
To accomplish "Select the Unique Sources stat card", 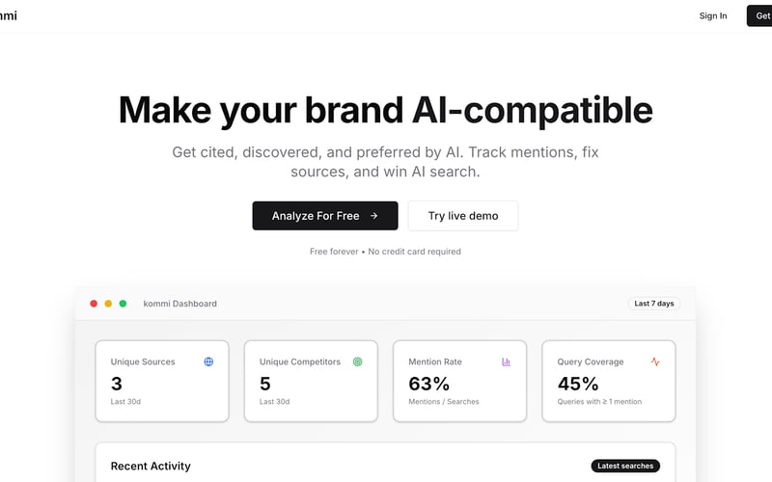I will point(162,381).
